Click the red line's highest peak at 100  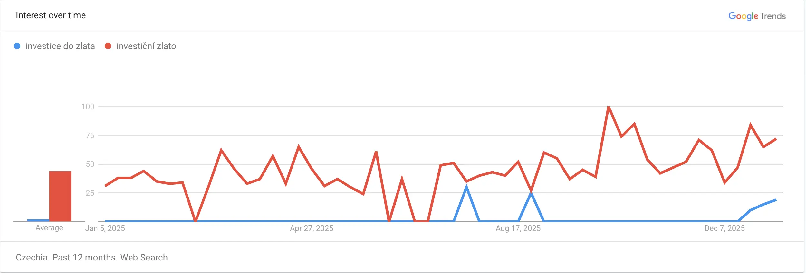tap(609, 107)
